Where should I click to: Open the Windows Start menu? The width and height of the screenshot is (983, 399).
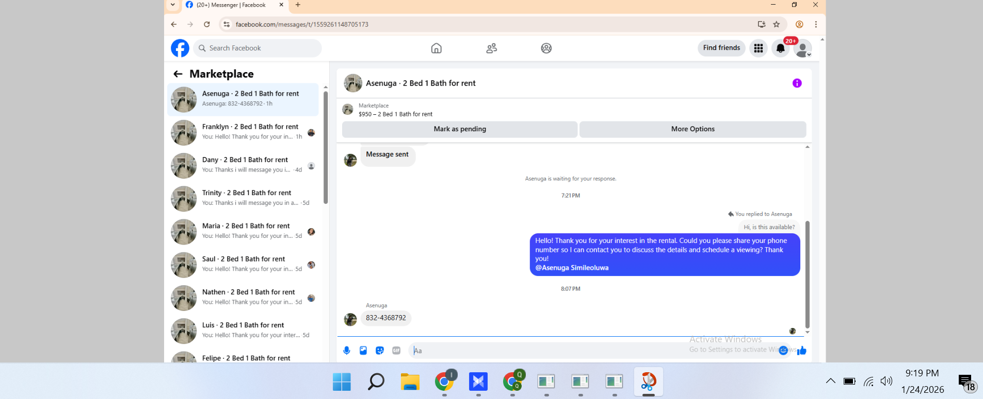342,381
